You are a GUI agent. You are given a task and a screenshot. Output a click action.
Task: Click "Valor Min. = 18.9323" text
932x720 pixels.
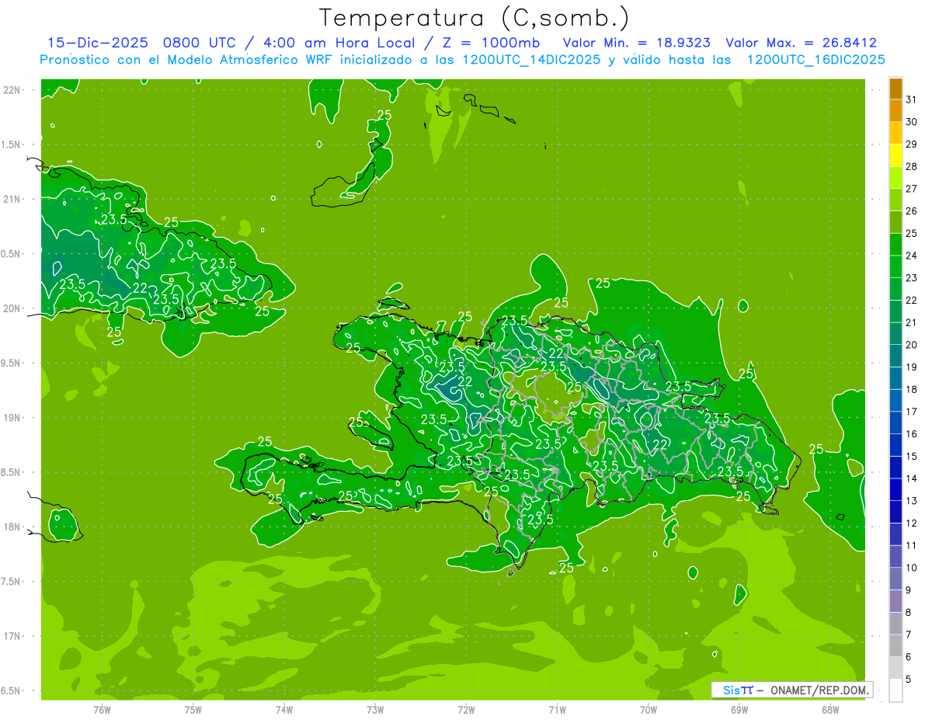click(x=637, y=43)
